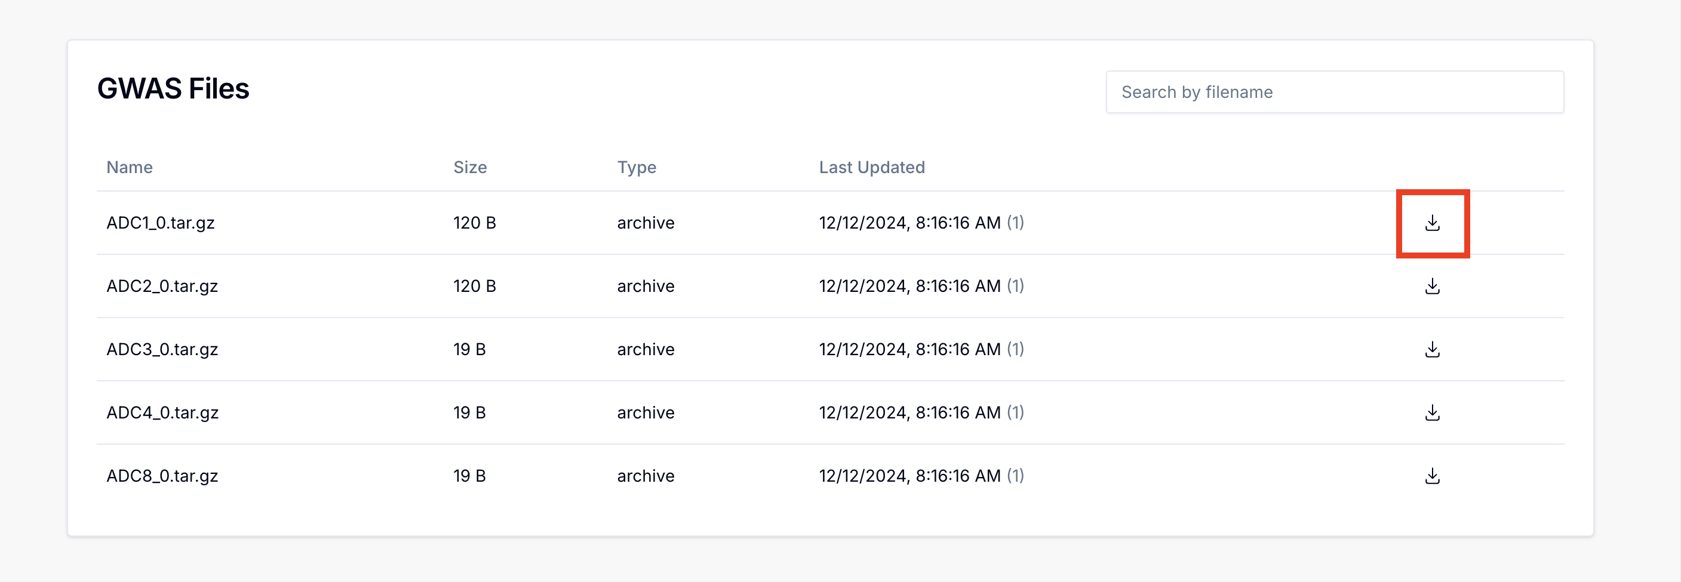Open the ADC1_0.tar.gz file name
This screenshot has width=1681, height=582.
pos(161,223)
